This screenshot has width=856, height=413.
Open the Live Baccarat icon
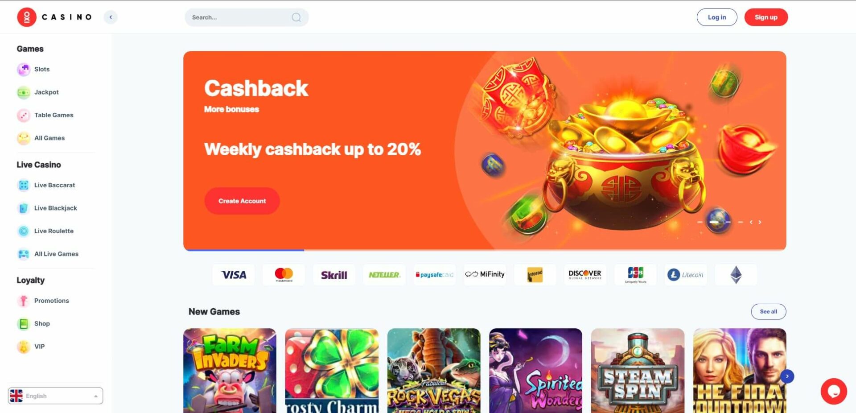24,185
